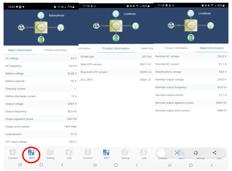Screen dimensions: 232x171
Task: Tap the Main CPU version row
Action: click(116, 64)
